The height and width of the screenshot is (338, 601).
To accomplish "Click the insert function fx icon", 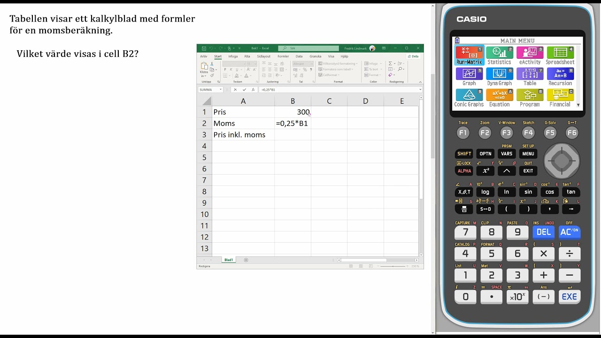I will pos(253,90).
